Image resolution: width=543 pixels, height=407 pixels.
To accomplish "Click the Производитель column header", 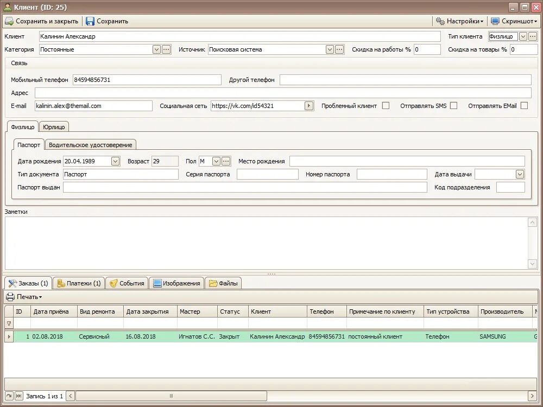I will coord(505,311).
